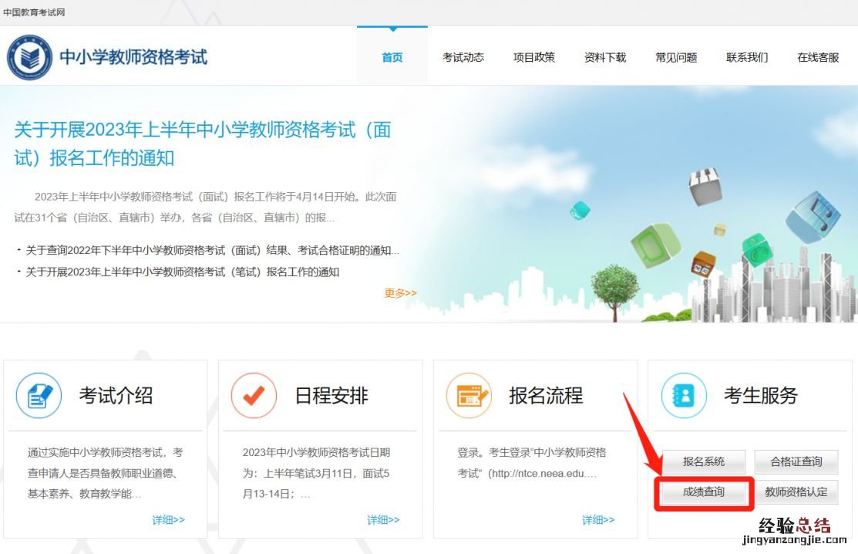
Task: Open 详细>> under 报名流程
Action: (599, 519)
